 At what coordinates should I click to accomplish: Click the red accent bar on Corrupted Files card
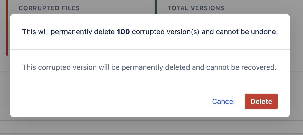coord(7,53)
